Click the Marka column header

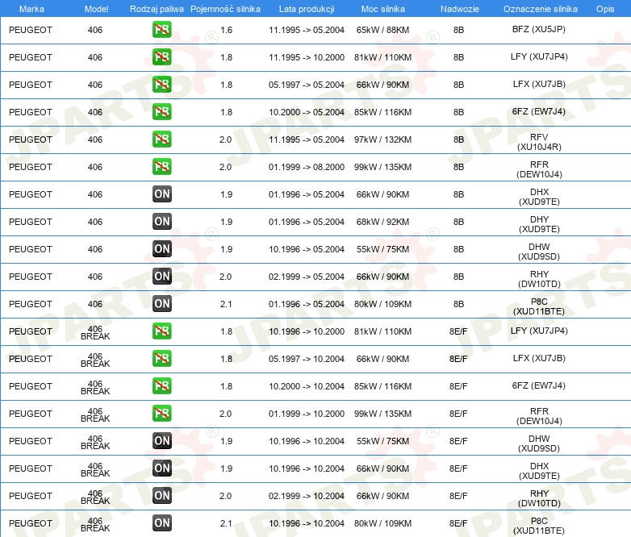point(31,9)
